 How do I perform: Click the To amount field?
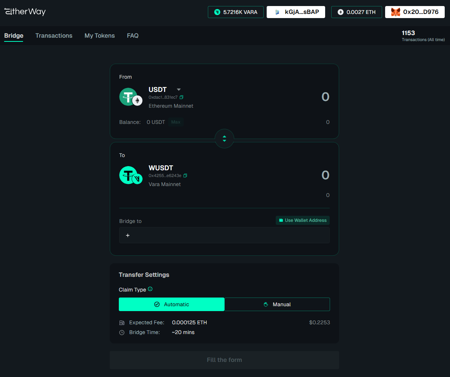(x=325, y=175)
